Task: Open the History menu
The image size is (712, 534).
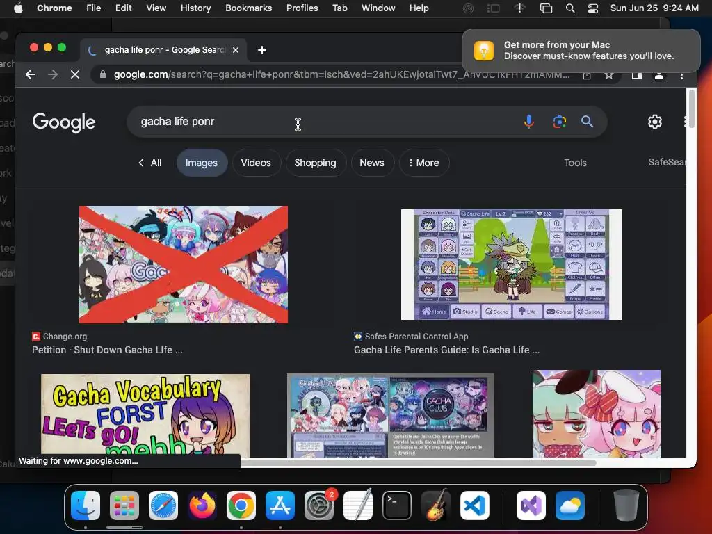Action: pos(195,8)
